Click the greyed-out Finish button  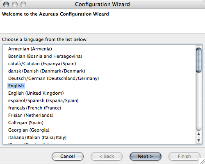click(x=184, y=156)
